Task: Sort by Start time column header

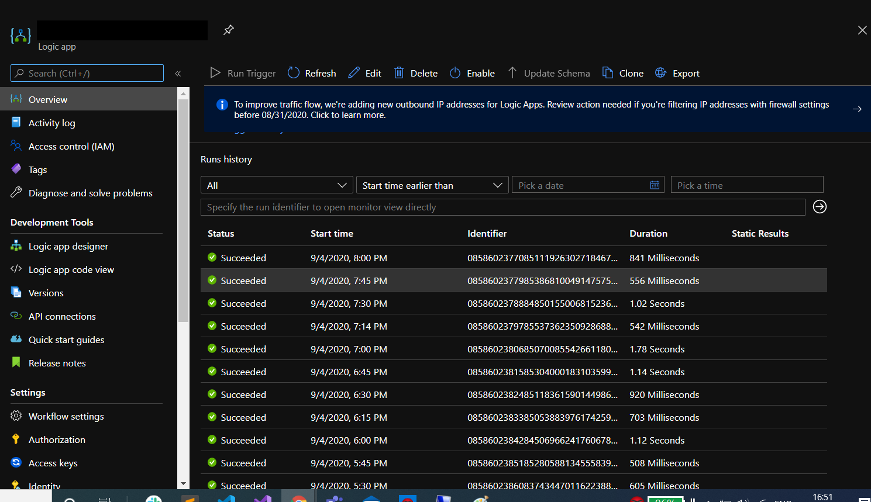Action: (x=332, y=233)
